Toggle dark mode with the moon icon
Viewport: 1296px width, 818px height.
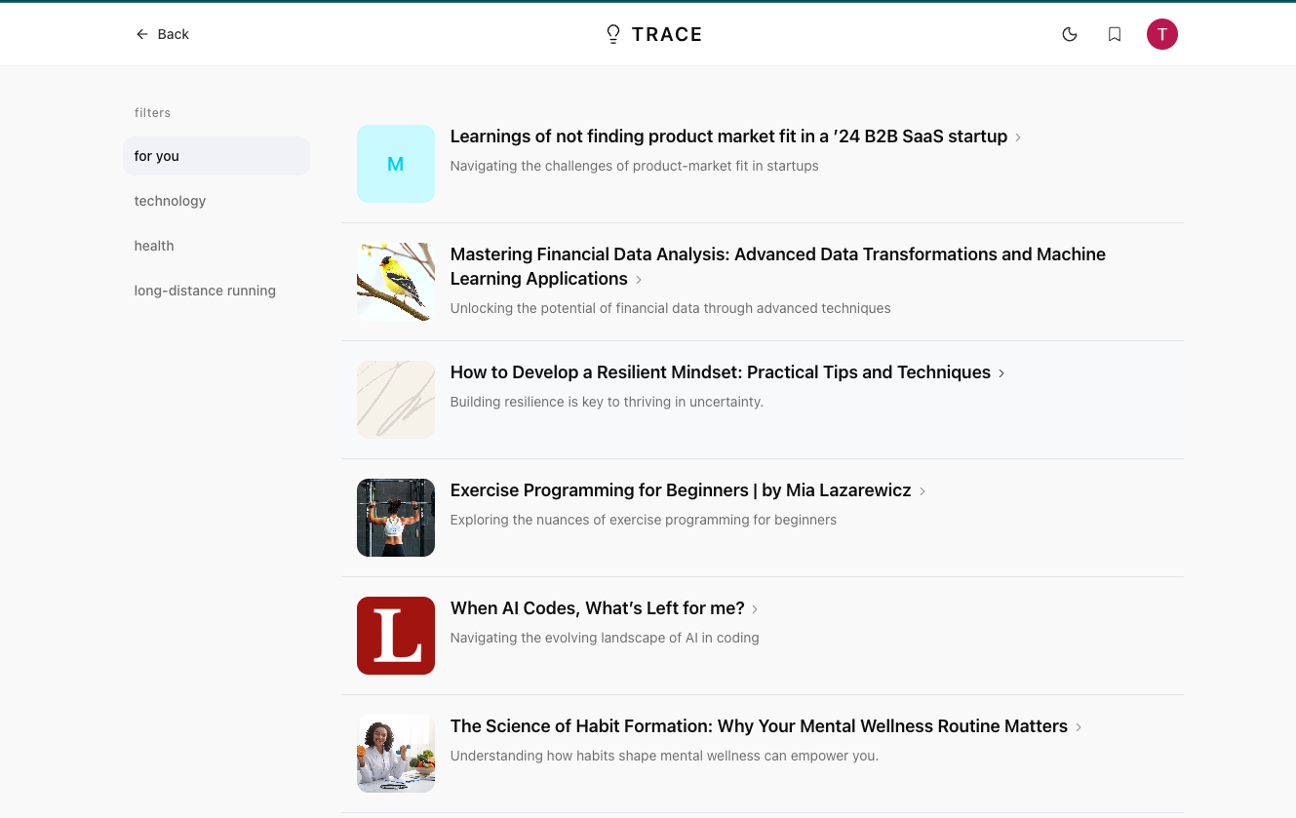pyautogui.click(x=1070, y=34)
